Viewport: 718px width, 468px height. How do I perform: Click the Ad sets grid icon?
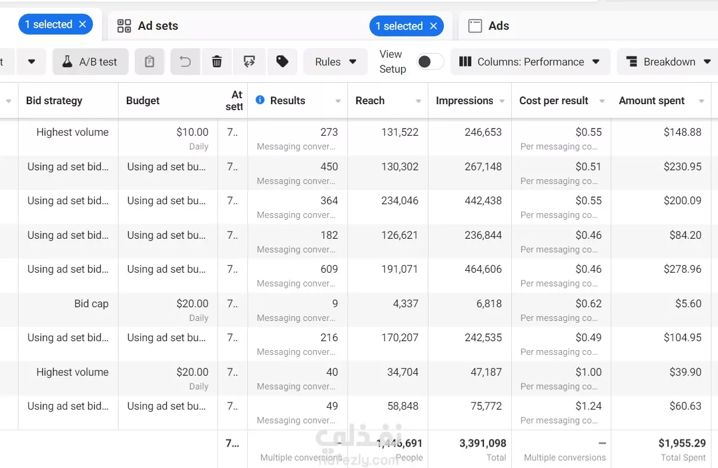pyautogui.click(x=124, y=26)
